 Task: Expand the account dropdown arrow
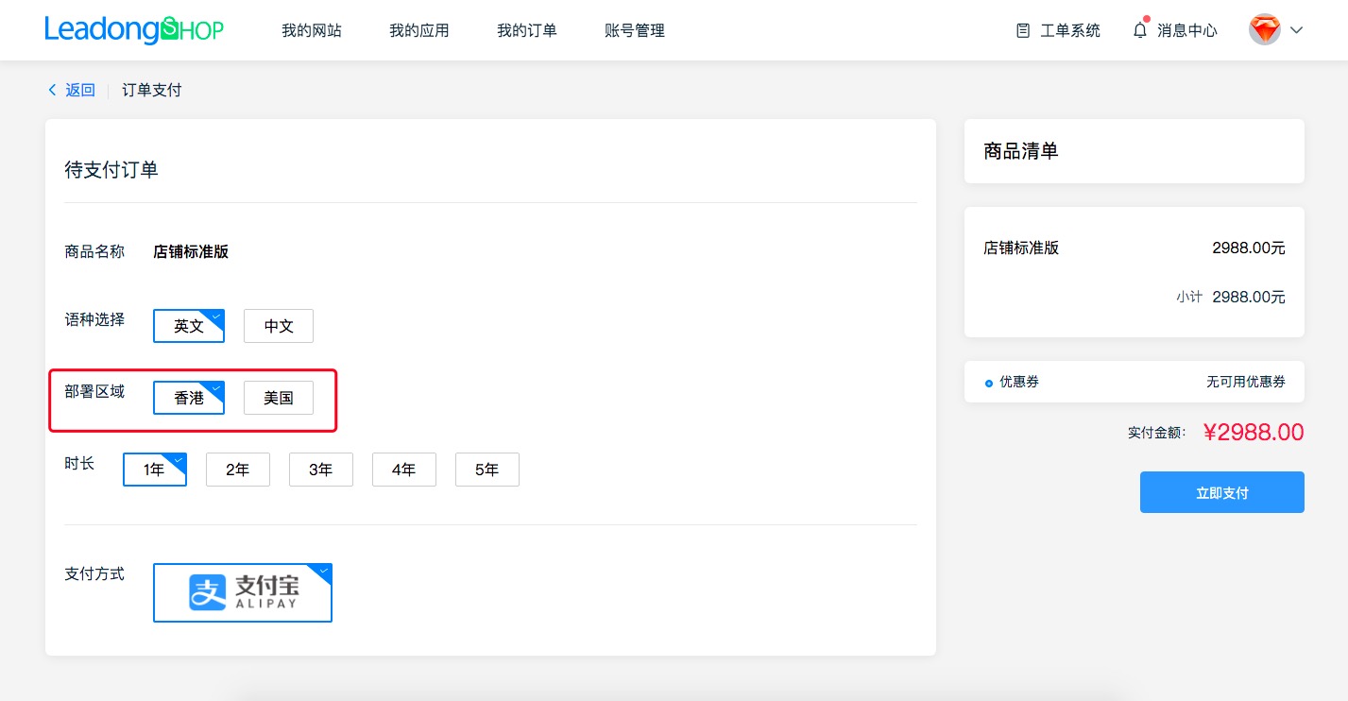click(x=1296, y=30)
